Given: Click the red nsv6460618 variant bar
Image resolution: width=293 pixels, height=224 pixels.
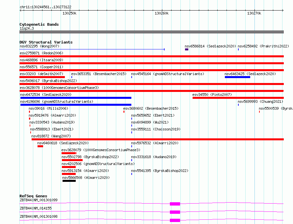Looking at the screenshot, I should pyautogui.click(x=40, y=146).
